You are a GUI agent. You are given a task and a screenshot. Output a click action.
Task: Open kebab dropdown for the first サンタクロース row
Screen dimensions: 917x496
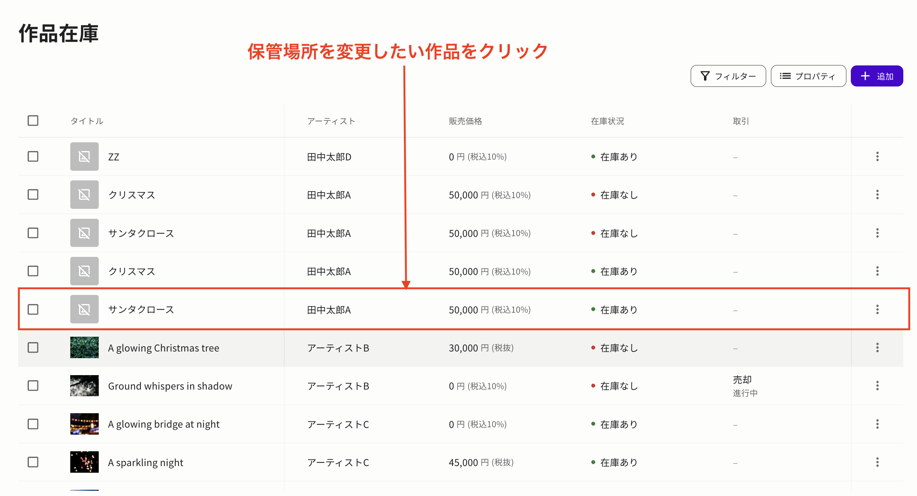click(x=877, y=233)
